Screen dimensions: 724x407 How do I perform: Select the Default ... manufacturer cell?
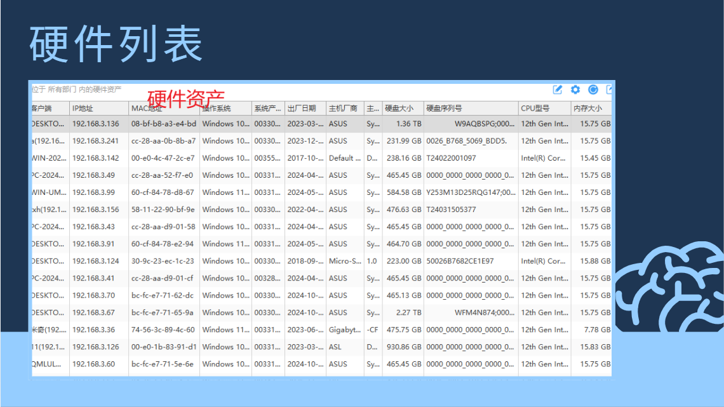tap(344, 158)
